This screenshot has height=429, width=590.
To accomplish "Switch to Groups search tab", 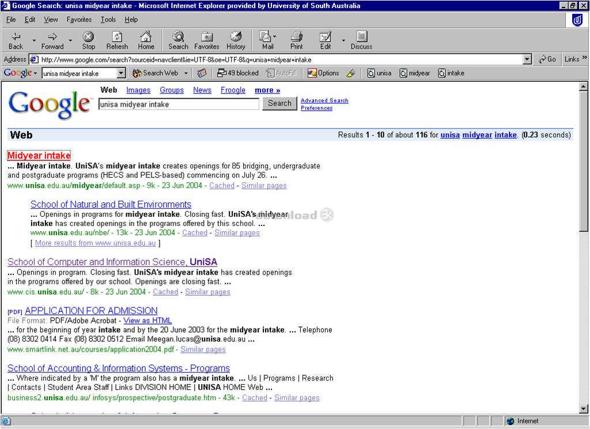I will [172, 90].
